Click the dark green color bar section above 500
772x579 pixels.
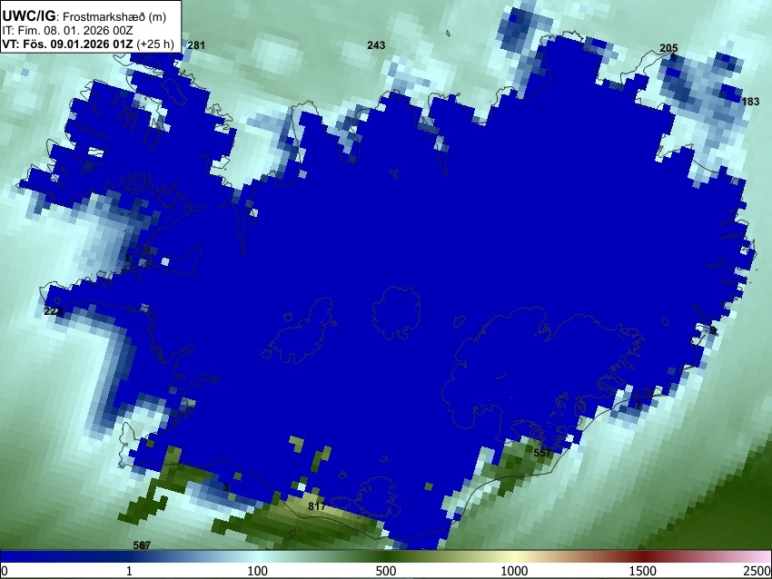point(386,557)
